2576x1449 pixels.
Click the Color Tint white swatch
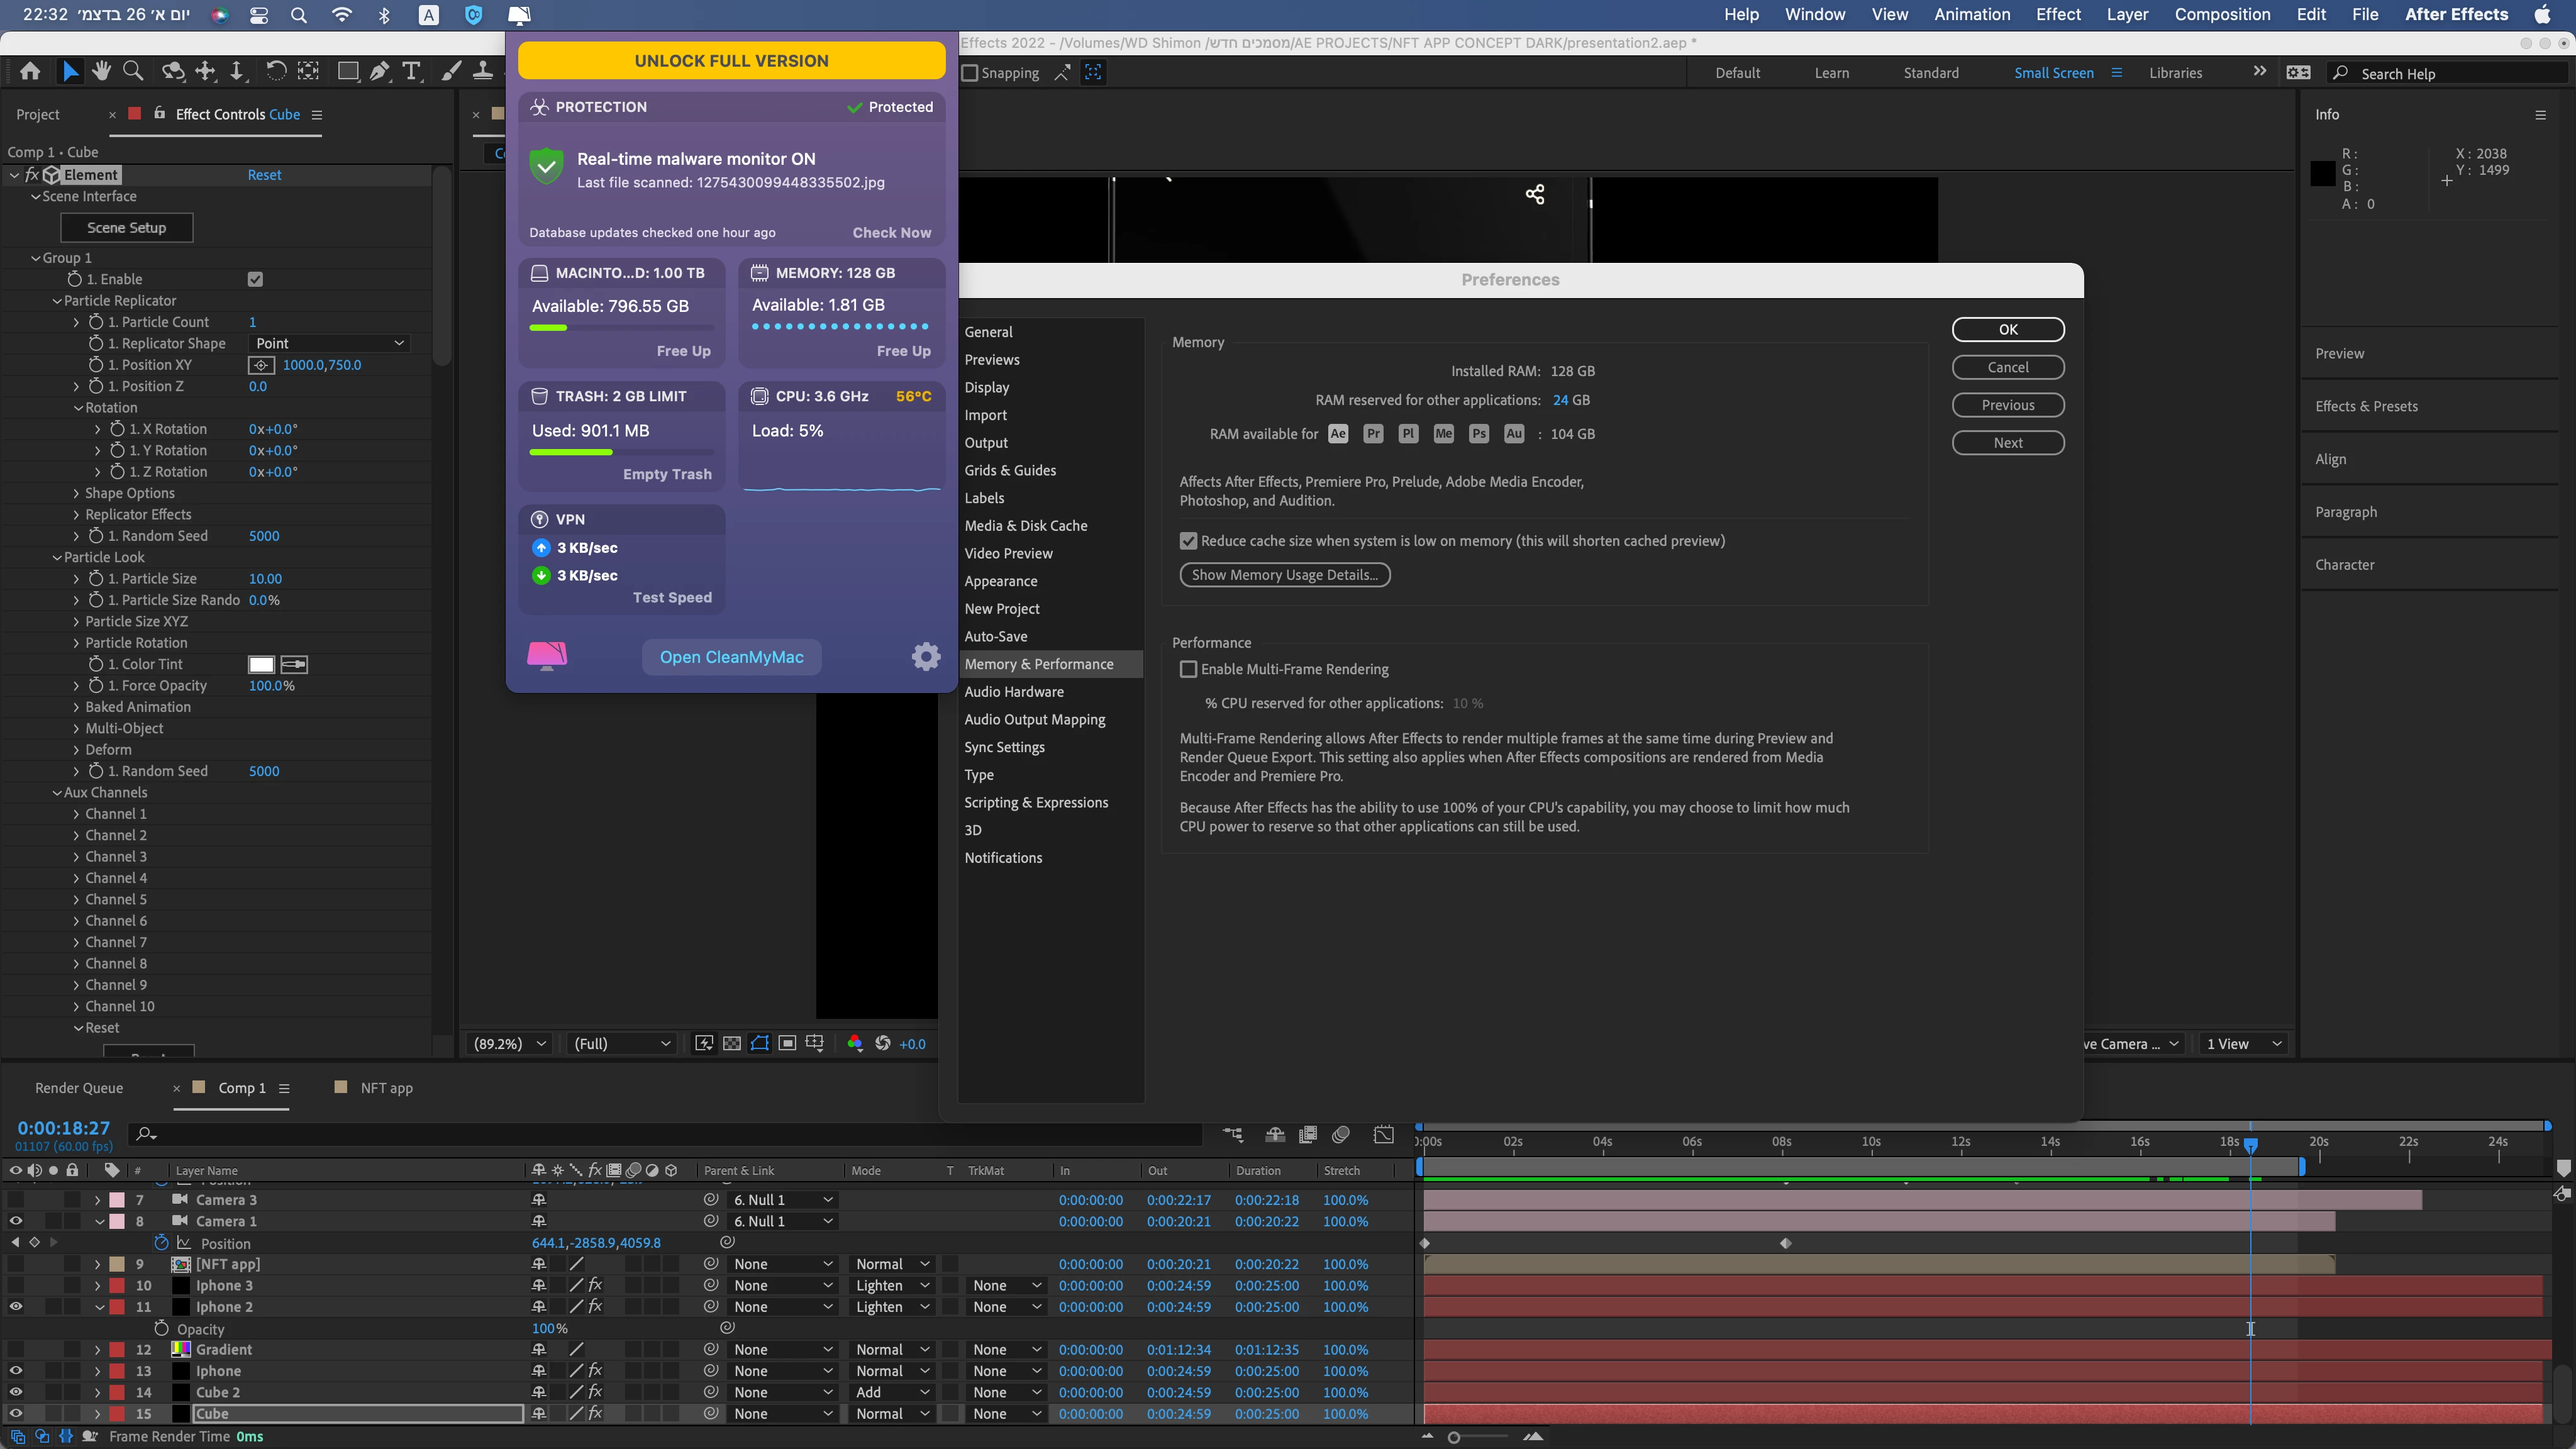point(261,664)
